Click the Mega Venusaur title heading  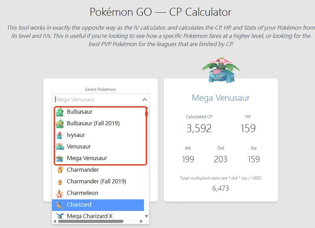[x=221, y=98]
